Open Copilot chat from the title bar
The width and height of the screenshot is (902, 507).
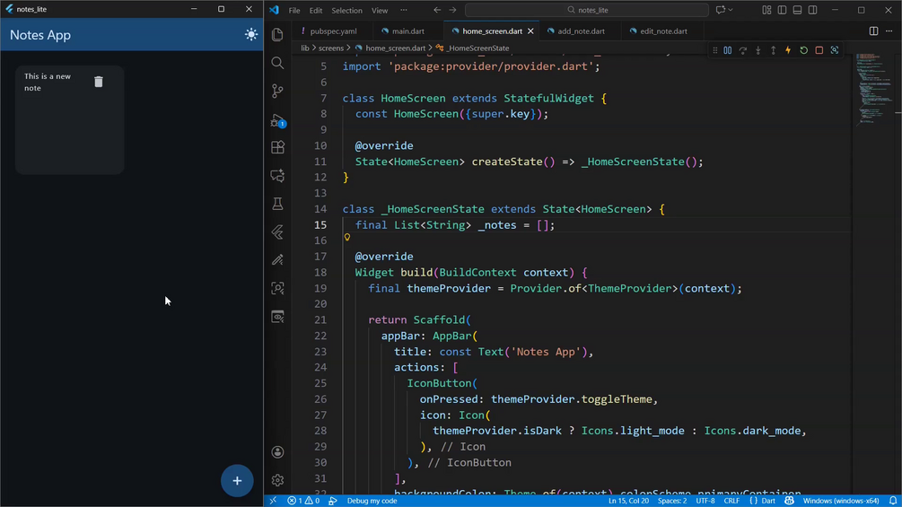coord(720,10)
